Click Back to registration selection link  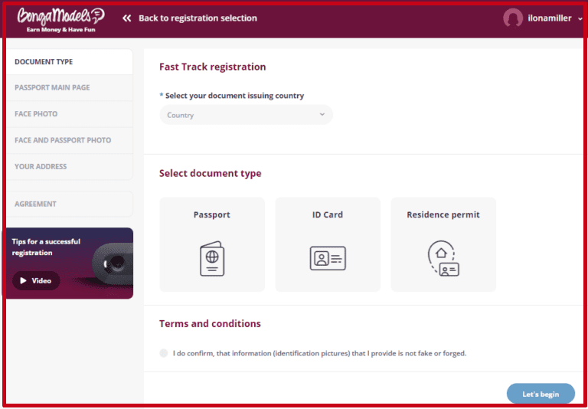[198, 18]
